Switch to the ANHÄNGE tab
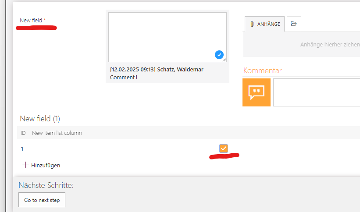 point(264,24)
